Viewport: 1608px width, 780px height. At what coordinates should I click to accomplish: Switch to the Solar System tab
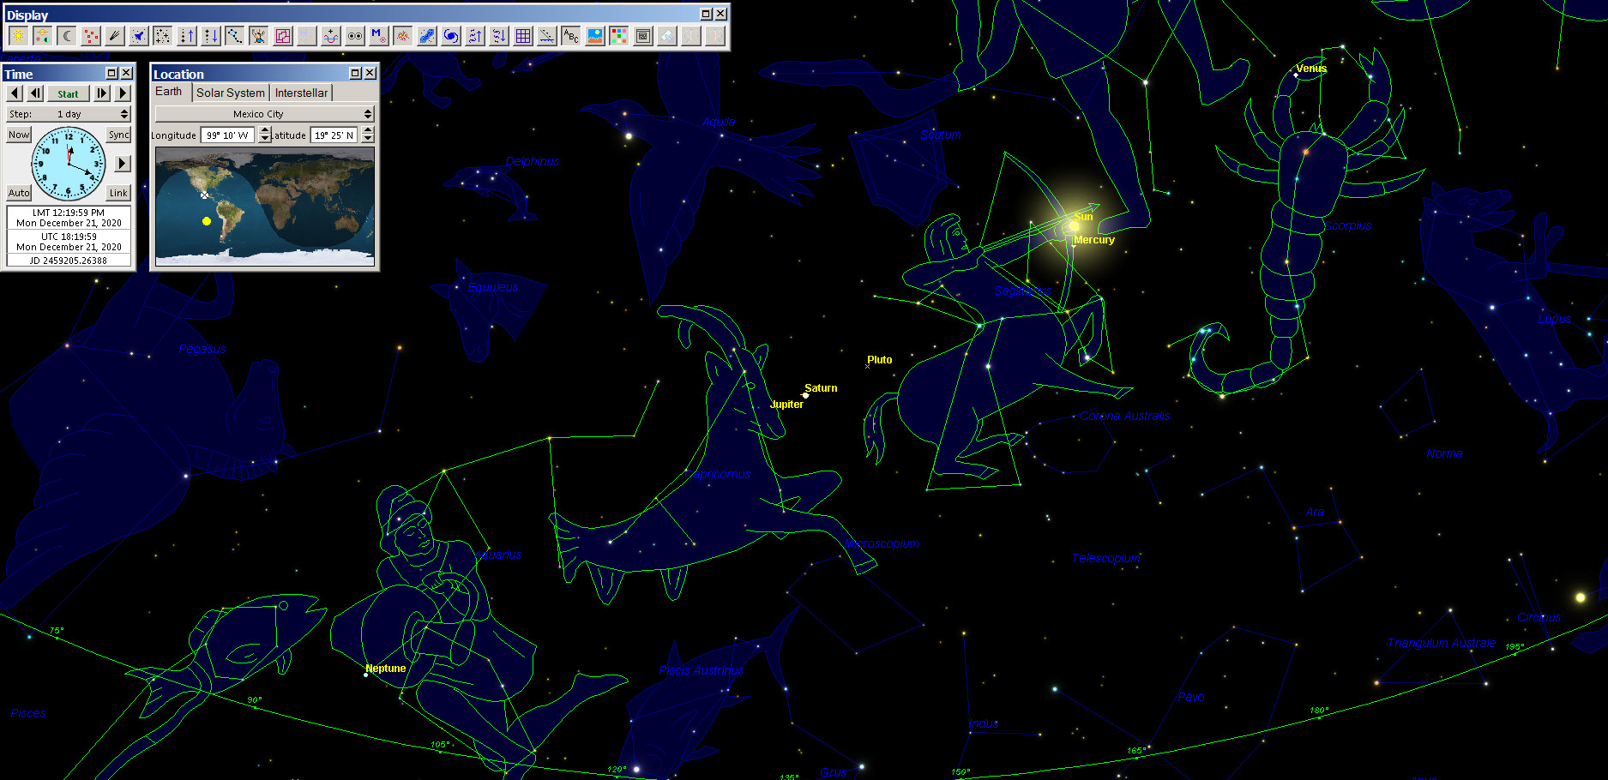point(230,93)
